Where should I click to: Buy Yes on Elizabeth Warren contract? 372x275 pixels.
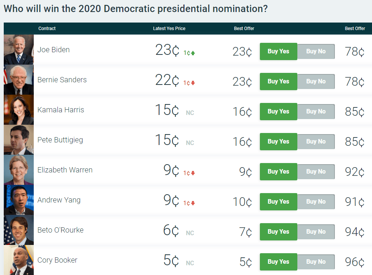278,172
